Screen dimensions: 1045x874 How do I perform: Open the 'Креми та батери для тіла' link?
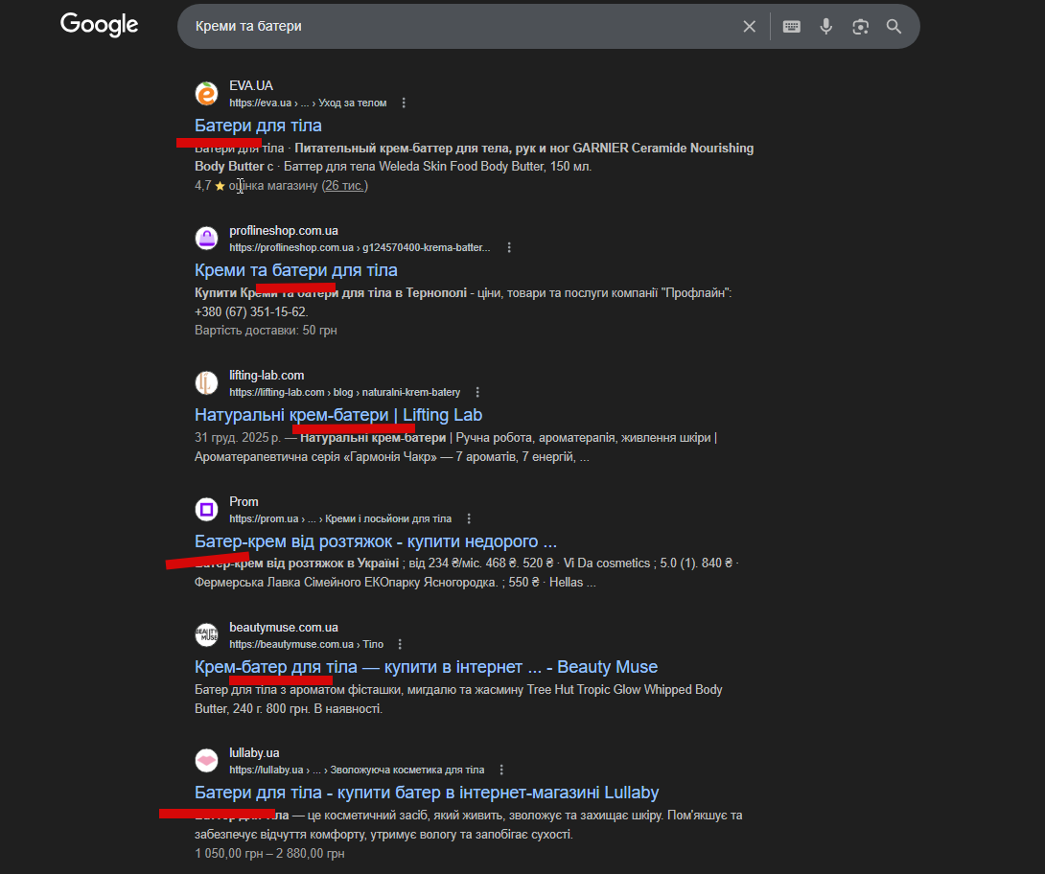[x=296, y=270]
